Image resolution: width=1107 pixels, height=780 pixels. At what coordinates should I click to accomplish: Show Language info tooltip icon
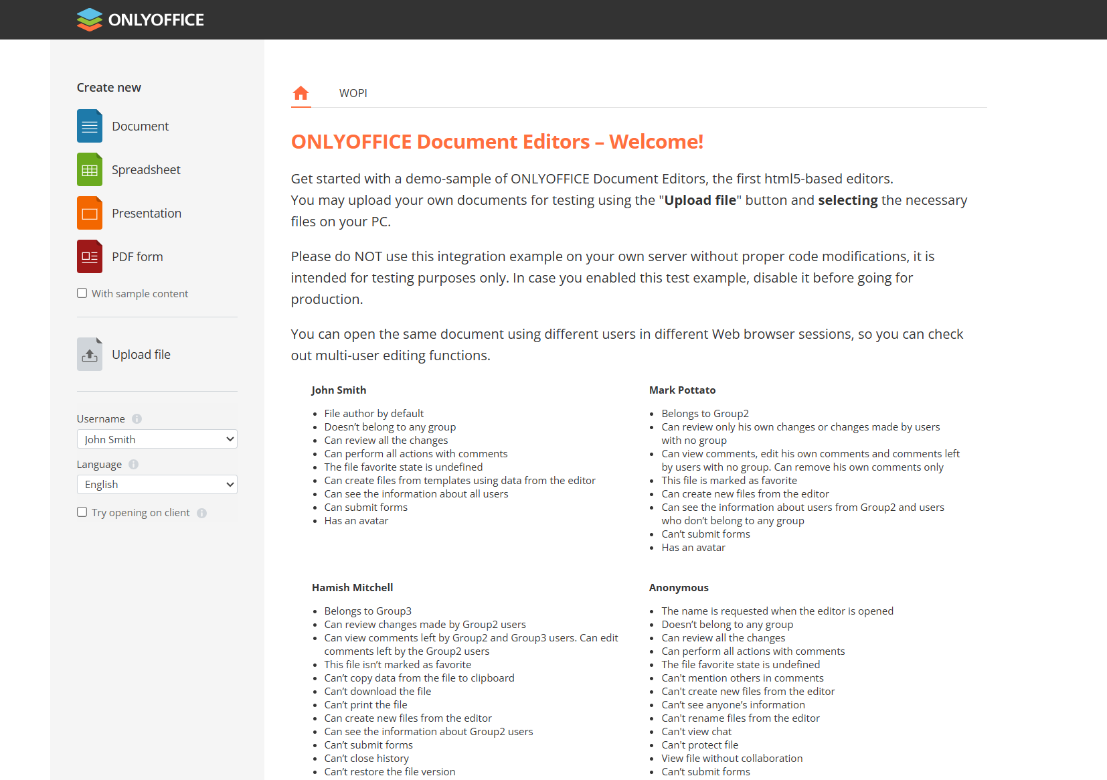(x=133, y=464)
